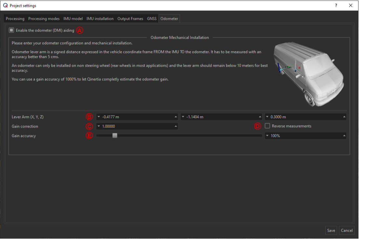
Task: Decrease Lever Arm Z with down arrow
Action: (x=267, y=117)
